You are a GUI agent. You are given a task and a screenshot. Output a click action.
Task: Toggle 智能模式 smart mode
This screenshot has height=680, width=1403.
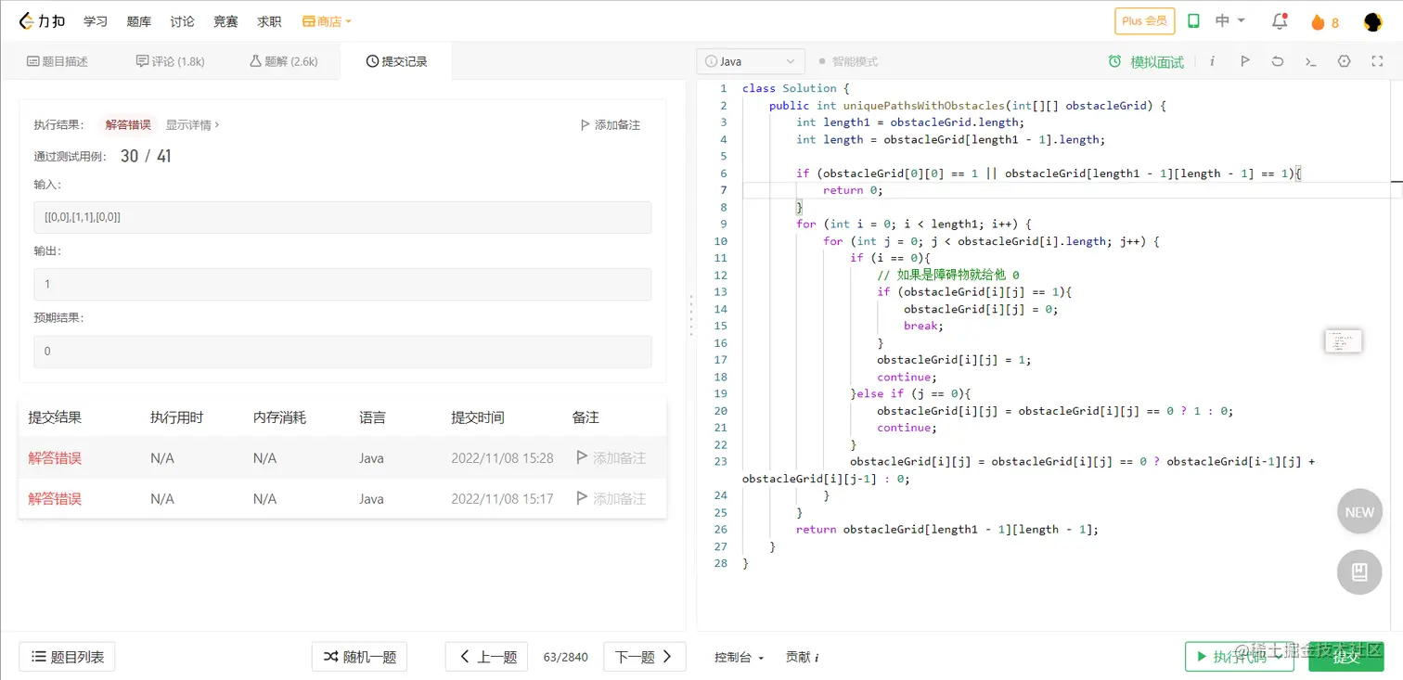tap(848, 61)
